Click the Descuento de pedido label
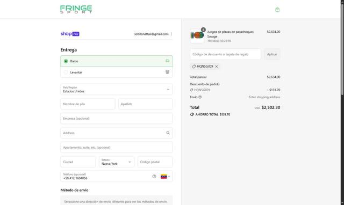Image resolution: width=344 pixels, height=205 pixels. click(204, 84)
